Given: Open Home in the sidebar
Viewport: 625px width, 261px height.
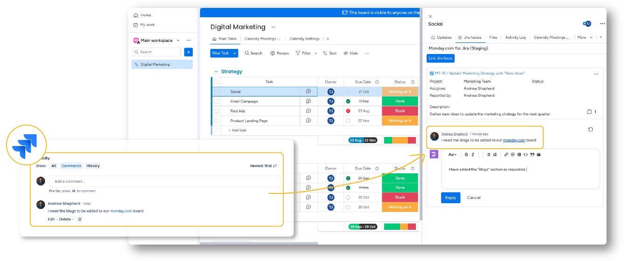Looking at the screenshot, I should pos(142,15).
